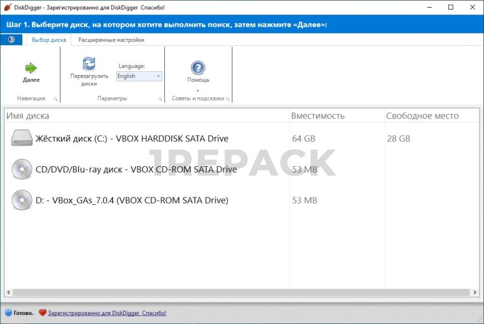This screenshot has height=324, width=484.
Task: Select the CD/DVD/Blu-ray disc icon
Action: pyautogui.click(x=22, y=169)
